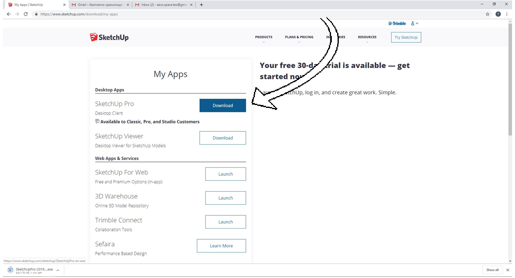
Task: Download SketchUp Viewer
Action: pos(223,138)
